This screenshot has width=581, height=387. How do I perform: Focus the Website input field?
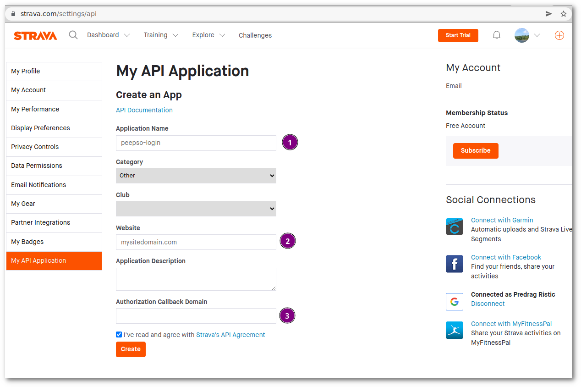pyautogui.click(x=196, y=242)
